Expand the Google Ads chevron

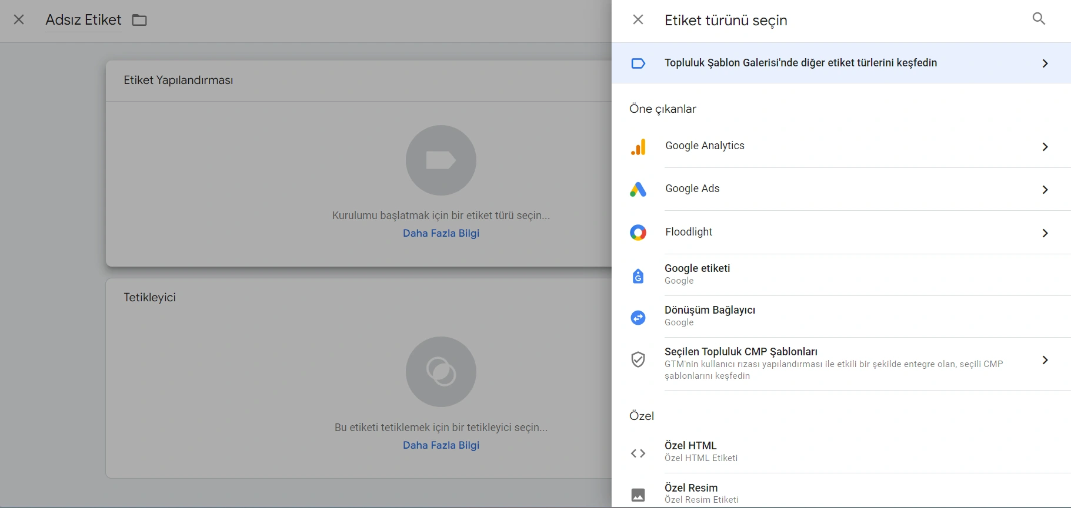(1045, 190)
